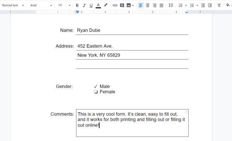Click the empty third address line
This screenshot has width=232, height=141.
click(132, 64)
